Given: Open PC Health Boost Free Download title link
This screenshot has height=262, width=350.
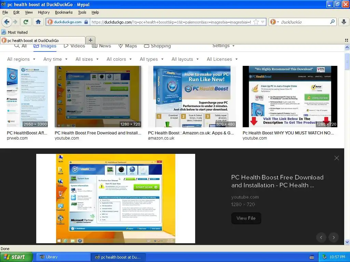Looking at the screenshot, I should (98, 133).
